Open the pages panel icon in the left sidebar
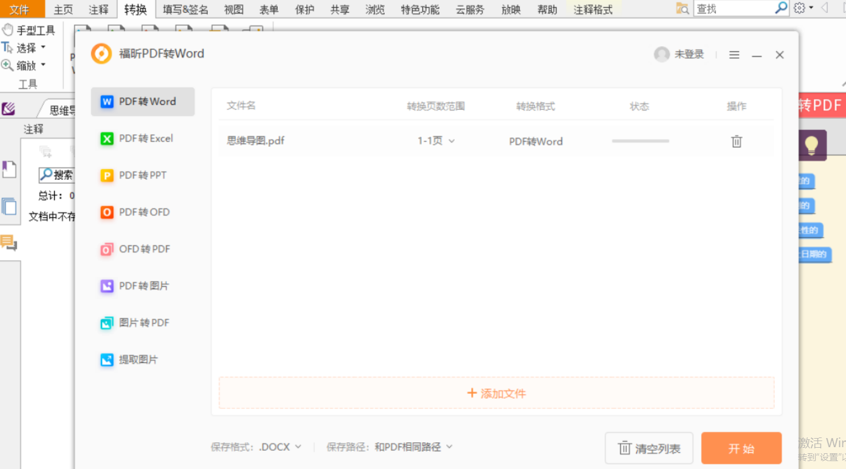The width and height of the screenshot is (846, 469). tap(9, 206)
